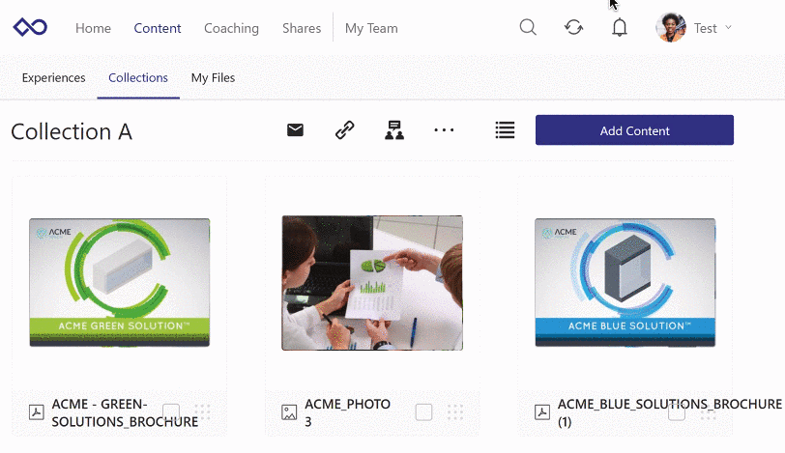Copy link with the chain icon

344,130
